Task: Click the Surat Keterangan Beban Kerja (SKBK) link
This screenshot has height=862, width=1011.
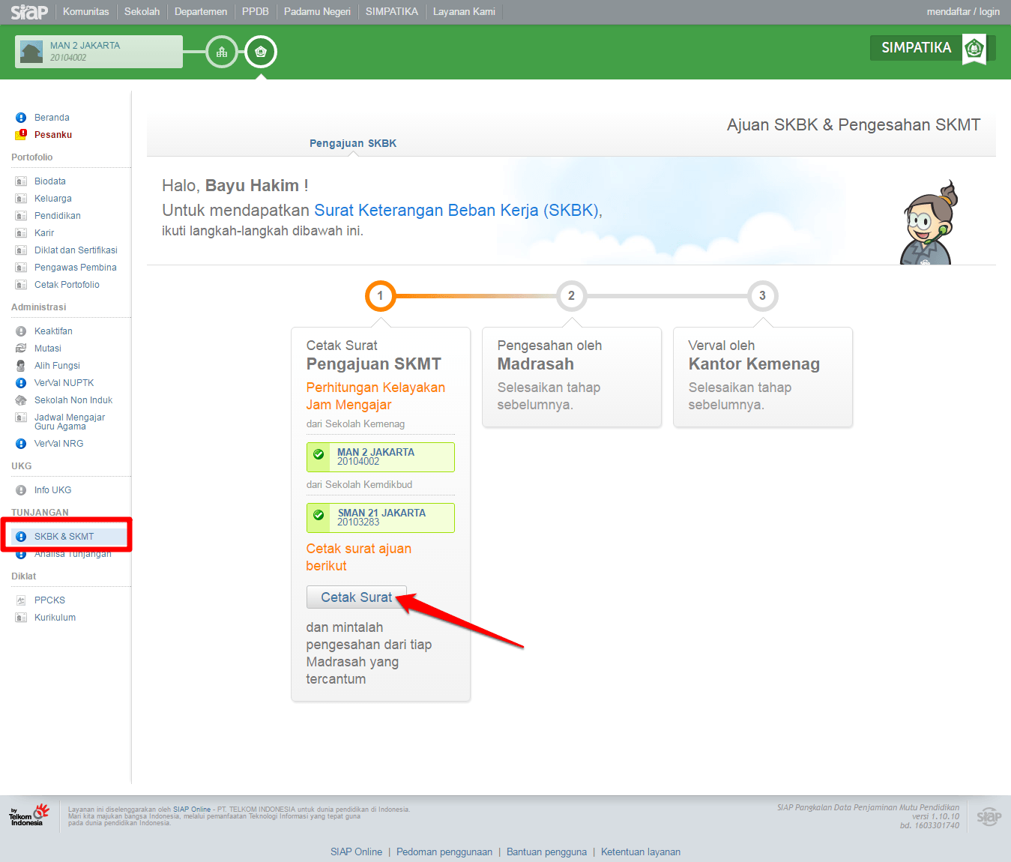Action: click(x=456, y=210)
